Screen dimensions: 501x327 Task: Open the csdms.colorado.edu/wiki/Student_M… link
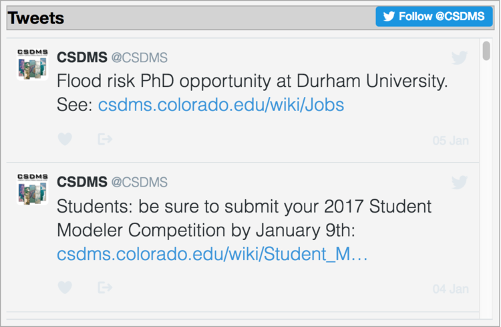[212, 255]
